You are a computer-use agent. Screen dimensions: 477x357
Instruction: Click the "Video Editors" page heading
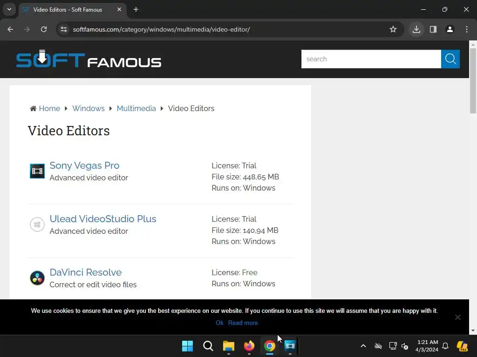click(x=69, y=131)
